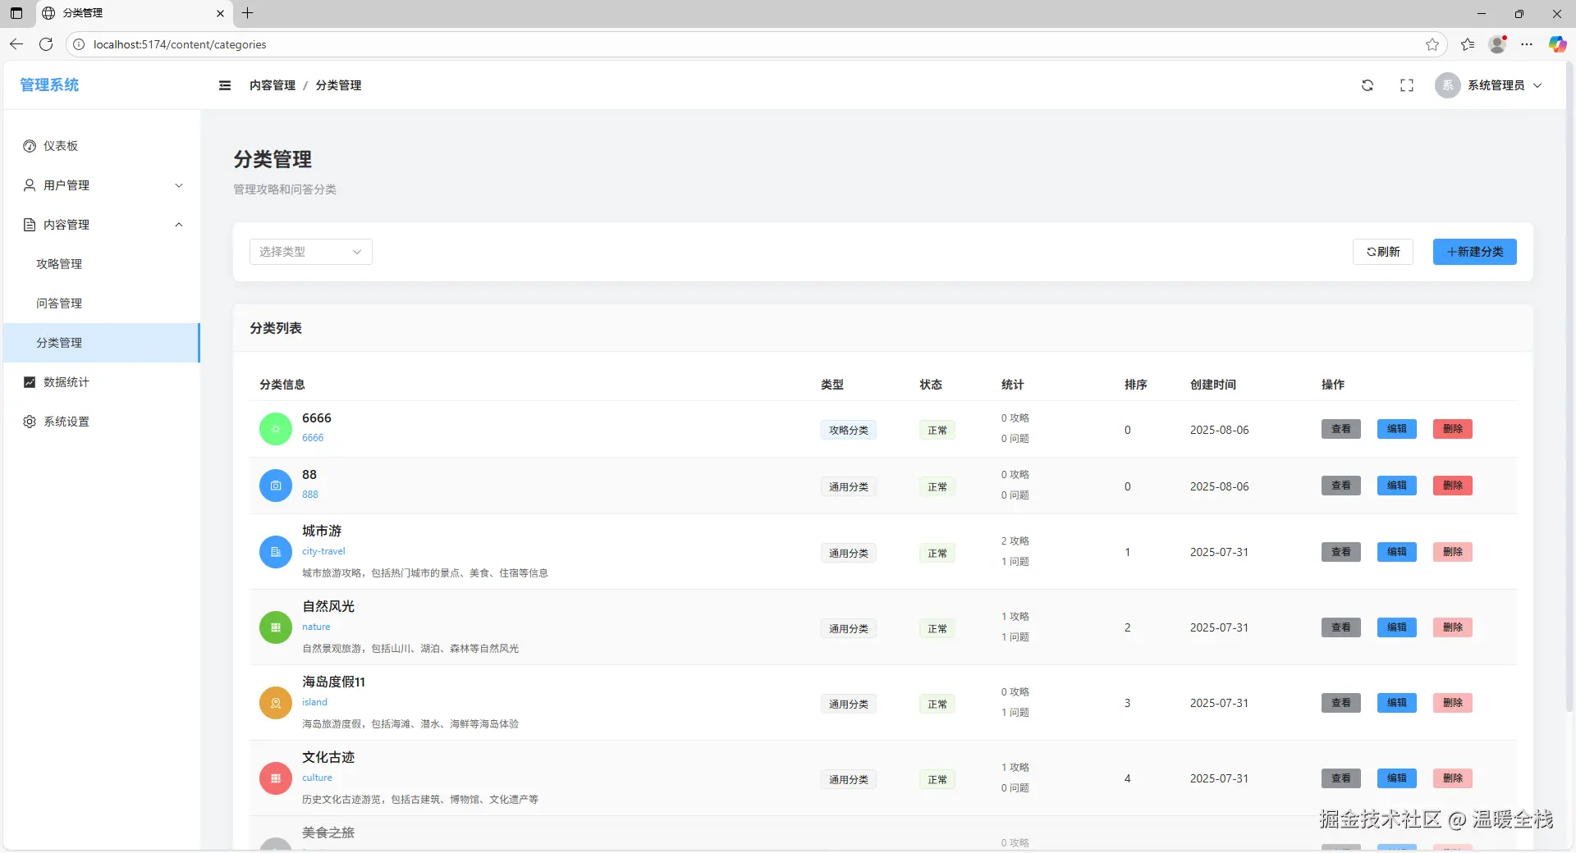
Task: Open a new browser tab
Action: coord(247,13)
